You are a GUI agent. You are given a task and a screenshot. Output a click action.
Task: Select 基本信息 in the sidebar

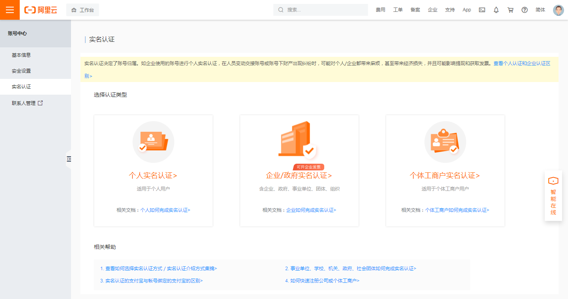pos(21,55)
